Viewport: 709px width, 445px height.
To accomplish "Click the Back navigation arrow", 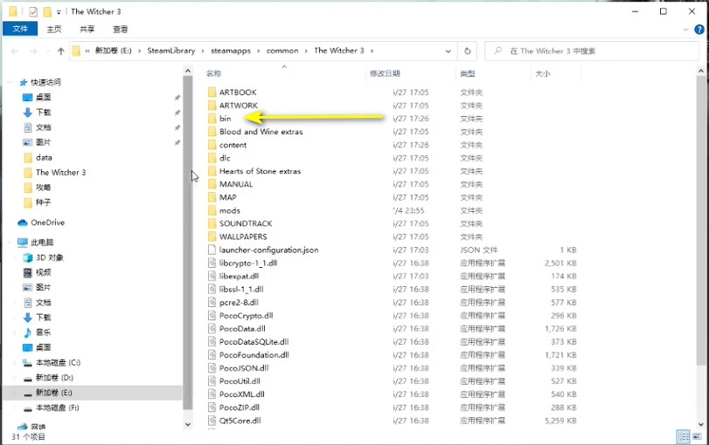I will pyautogui.click(x=14, y=51).
